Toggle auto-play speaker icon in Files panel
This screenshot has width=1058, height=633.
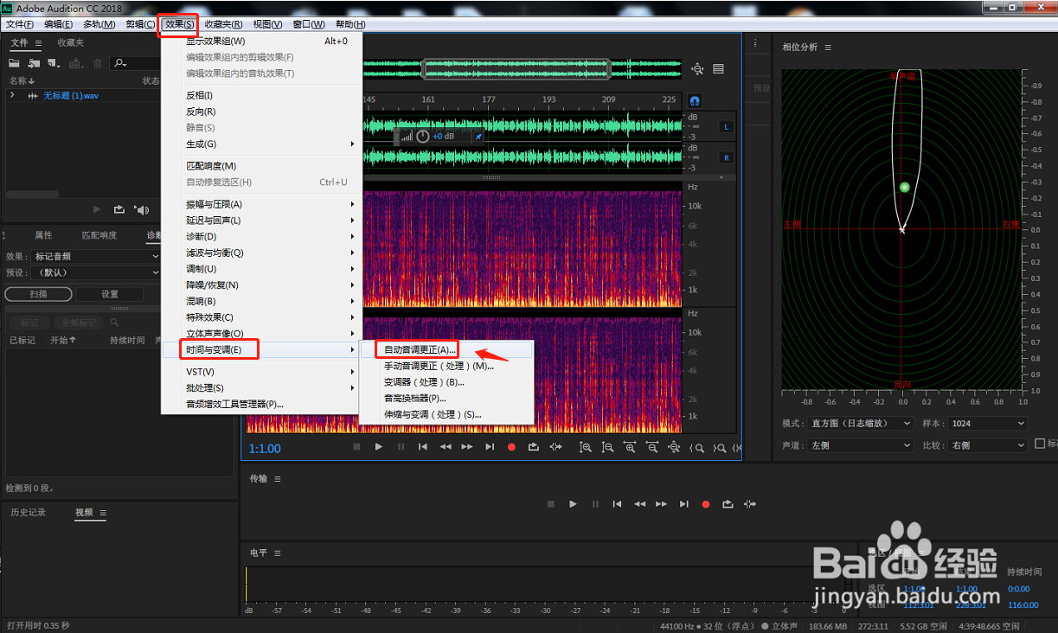coord(142,209)
